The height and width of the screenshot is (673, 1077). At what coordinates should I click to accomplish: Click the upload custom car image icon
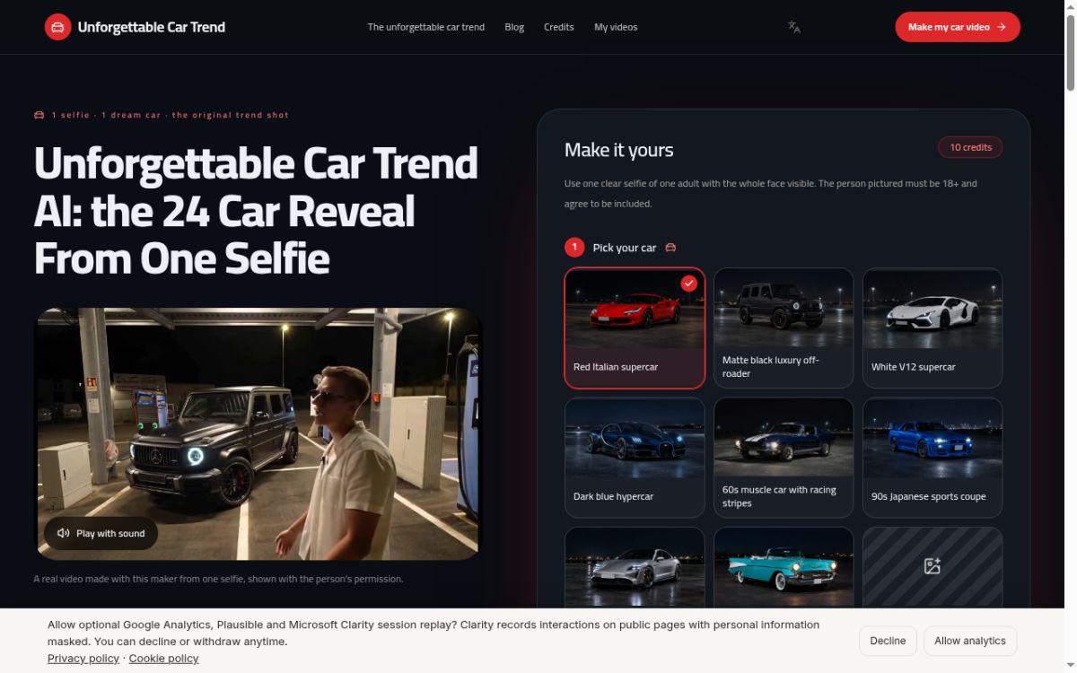(x=933, y=566)
